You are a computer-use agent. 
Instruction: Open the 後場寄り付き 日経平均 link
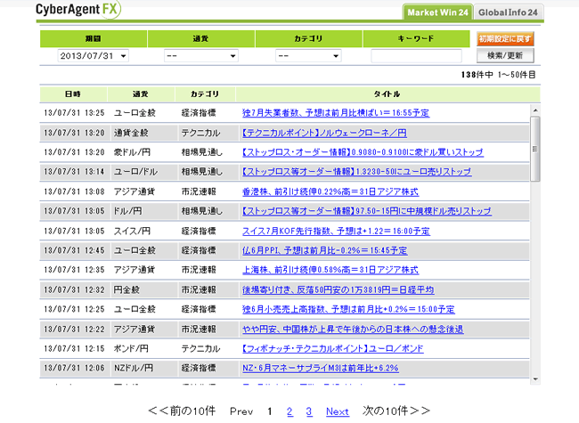pyautogui.click(x=338, y=289)
